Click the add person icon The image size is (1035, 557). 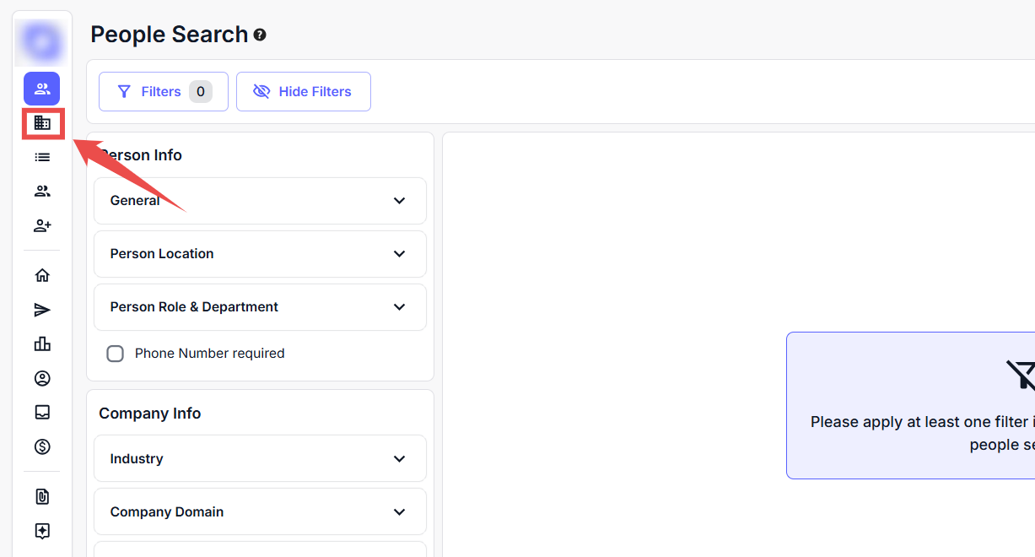(x=42, y=225)
